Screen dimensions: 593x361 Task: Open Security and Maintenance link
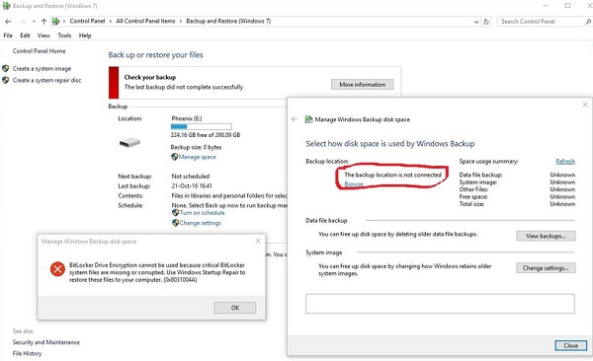point(46,342)
